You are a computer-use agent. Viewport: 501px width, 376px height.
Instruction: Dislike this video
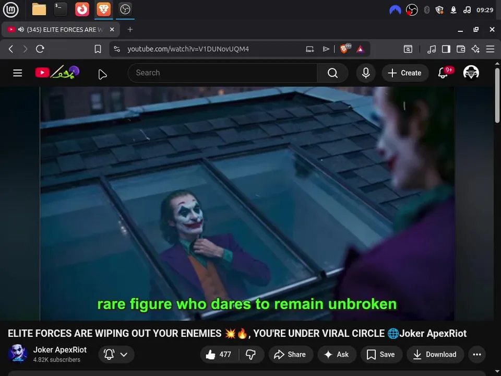pos(251,354)
